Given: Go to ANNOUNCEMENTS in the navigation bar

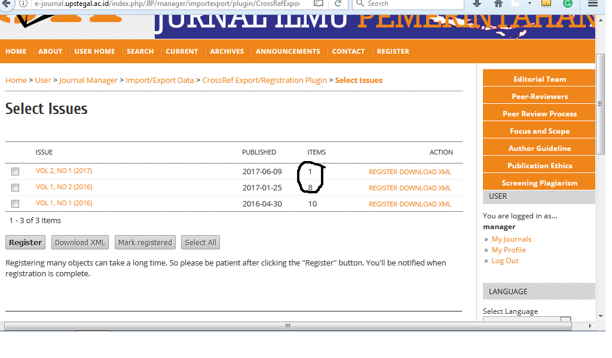Looking at the screenshot, I should click(288, 51).
